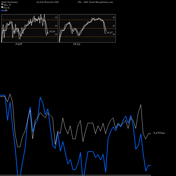Click the Slow D legend swatch
Image resolution: width=176 pixels, height=176 pixels.
[2, 4]
